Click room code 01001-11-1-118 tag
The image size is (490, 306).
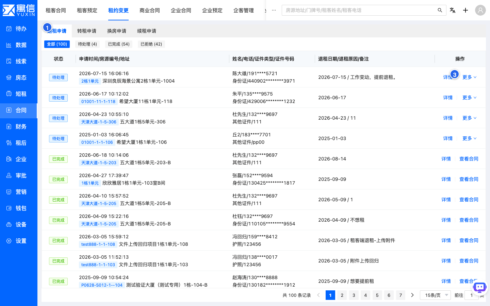click(x=98, y=102)
